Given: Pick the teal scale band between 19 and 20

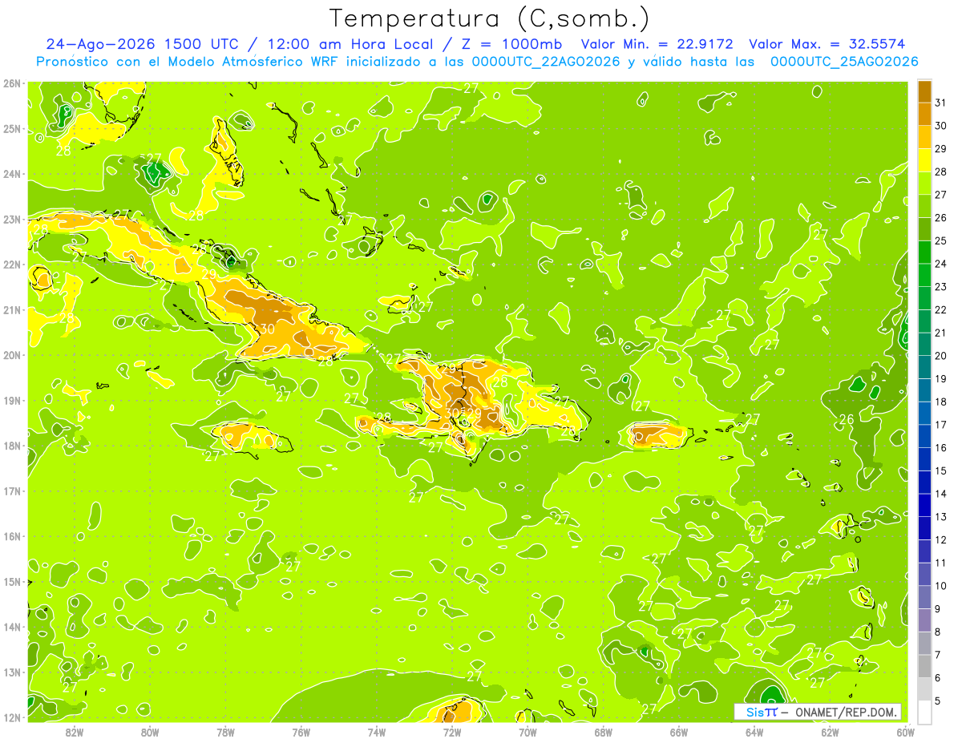Looking at the screenshot, I should 924,367.
